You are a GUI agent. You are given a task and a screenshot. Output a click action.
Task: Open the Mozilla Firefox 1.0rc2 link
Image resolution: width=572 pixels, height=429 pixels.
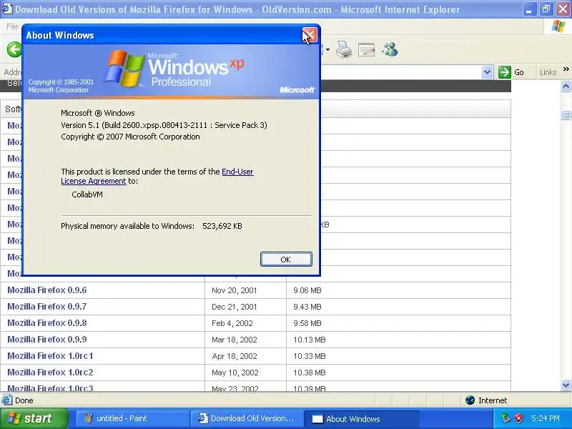tap(50, 372)
